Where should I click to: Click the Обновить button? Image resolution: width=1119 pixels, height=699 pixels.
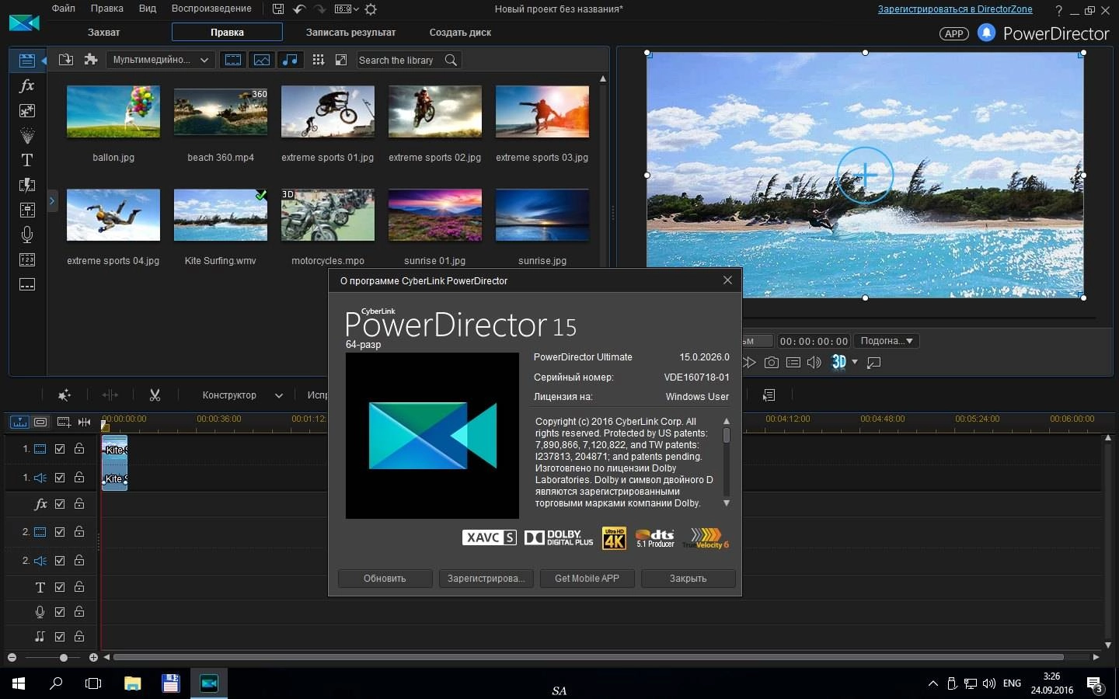[385, 579]
